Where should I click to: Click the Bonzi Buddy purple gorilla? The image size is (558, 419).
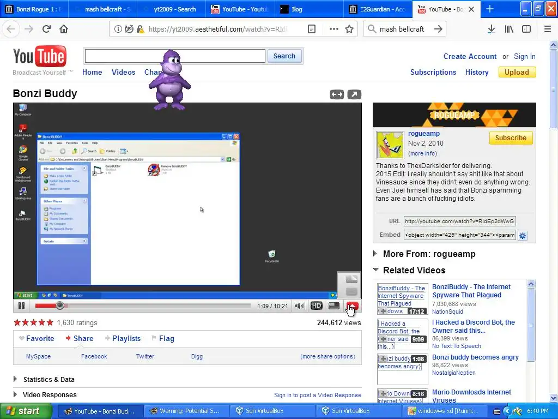pos(170,80)
